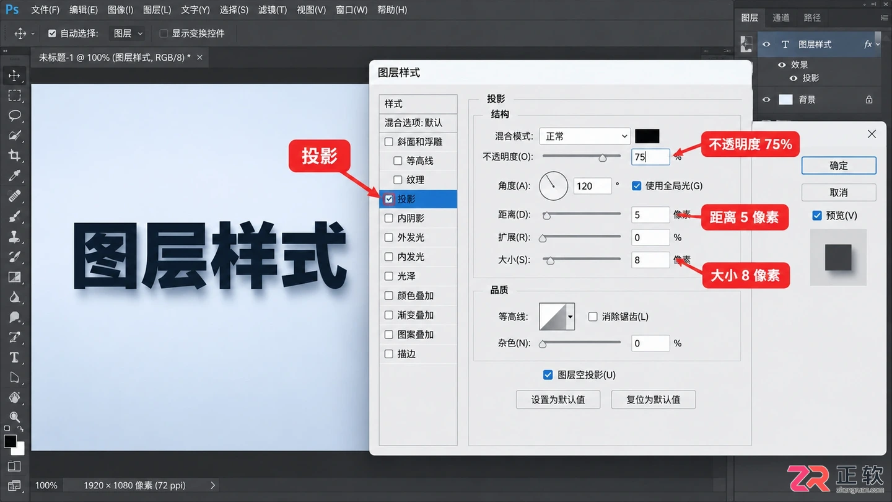Select the Zoom magnifier tool
Viewport: 892px width, 502px height.
click(14, 417)
